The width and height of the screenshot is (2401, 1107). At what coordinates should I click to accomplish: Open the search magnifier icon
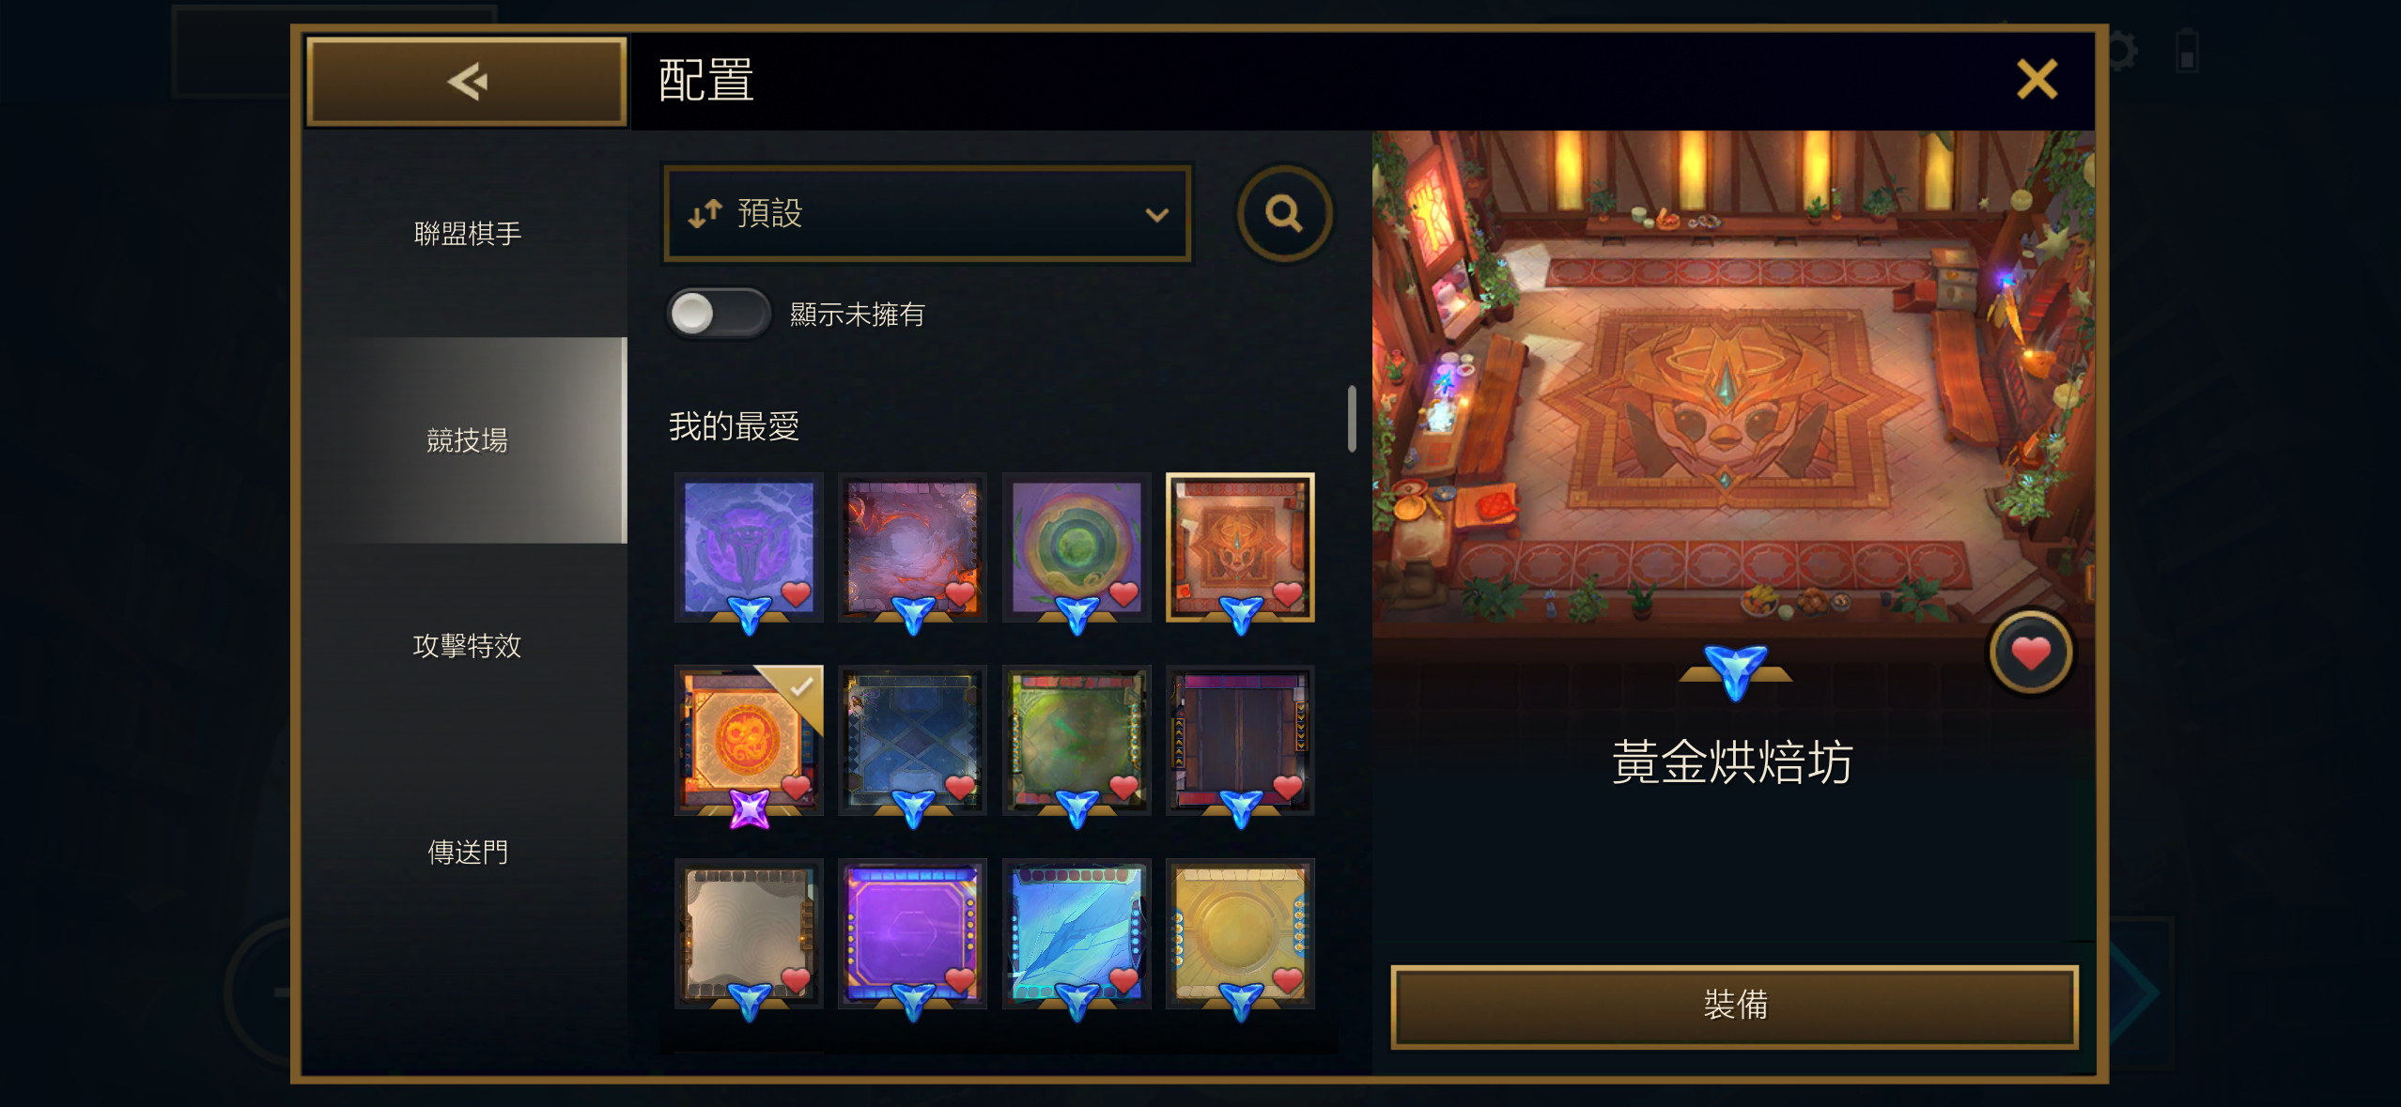1283,214
